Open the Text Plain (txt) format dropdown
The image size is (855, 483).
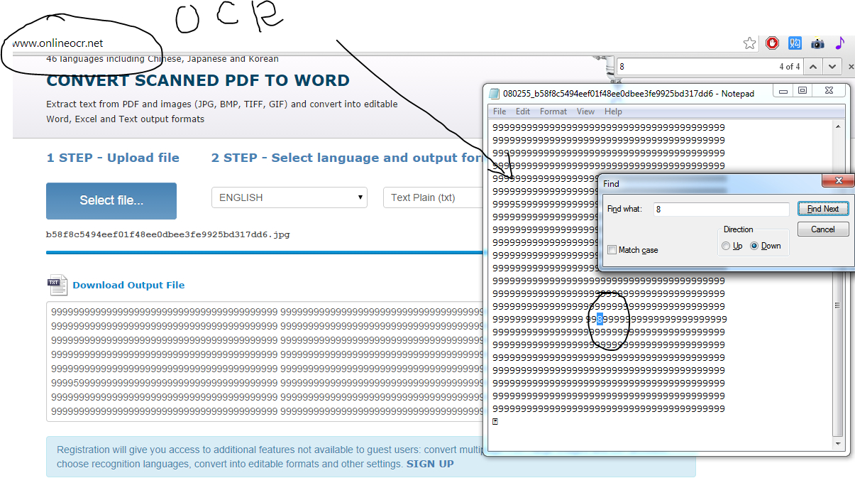pyautogui.click(x=433, y=197)
